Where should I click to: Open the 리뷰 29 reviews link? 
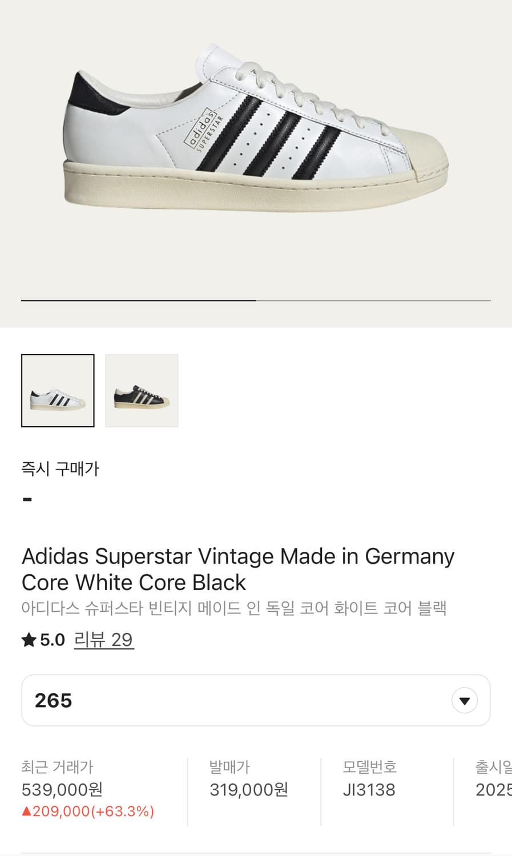103,640
